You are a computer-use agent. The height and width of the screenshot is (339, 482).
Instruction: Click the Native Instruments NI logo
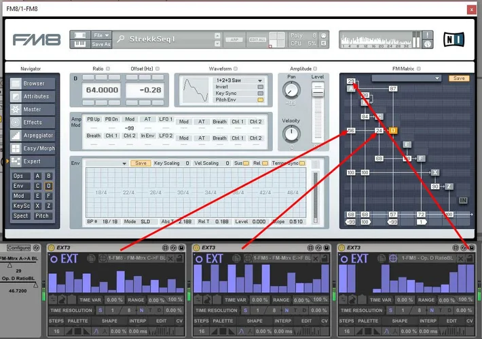453,39
